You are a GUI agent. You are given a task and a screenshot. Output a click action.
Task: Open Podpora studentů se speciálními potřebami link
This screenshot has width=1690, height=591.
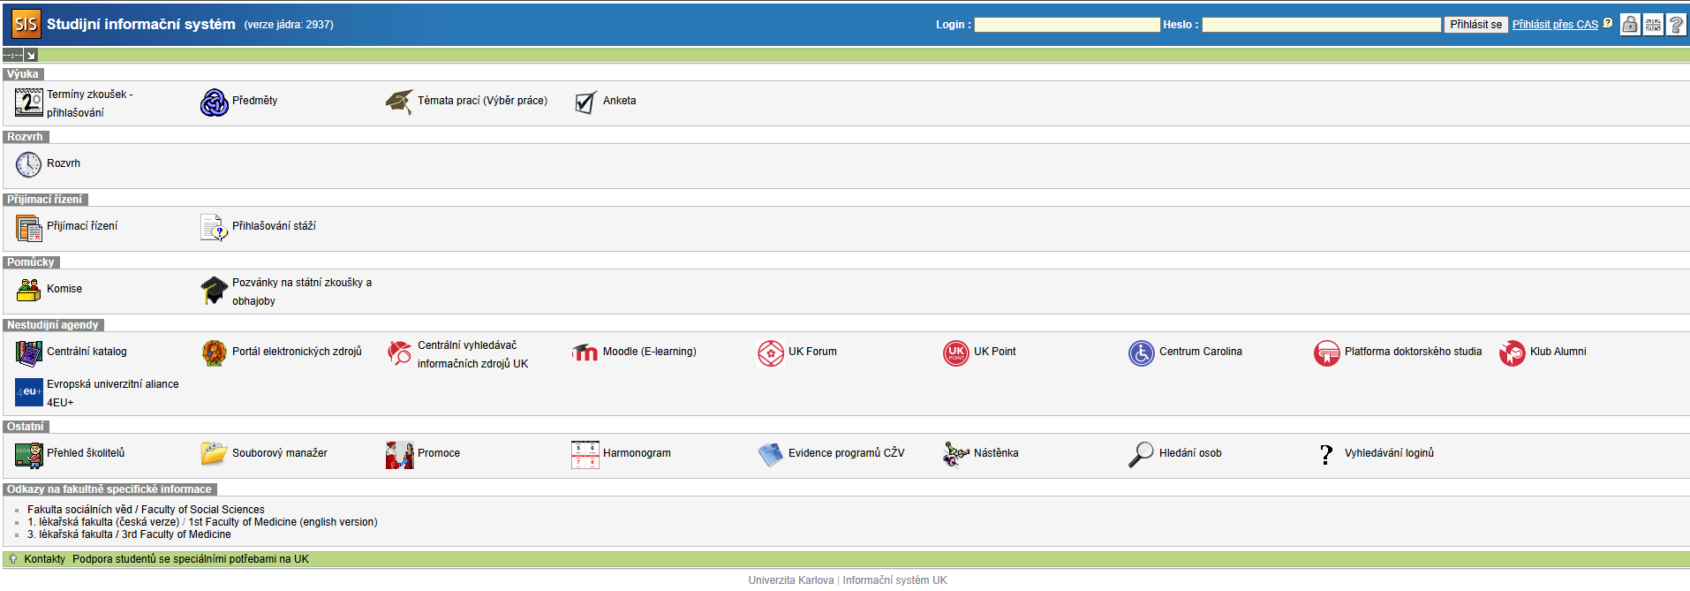point(191,559)
